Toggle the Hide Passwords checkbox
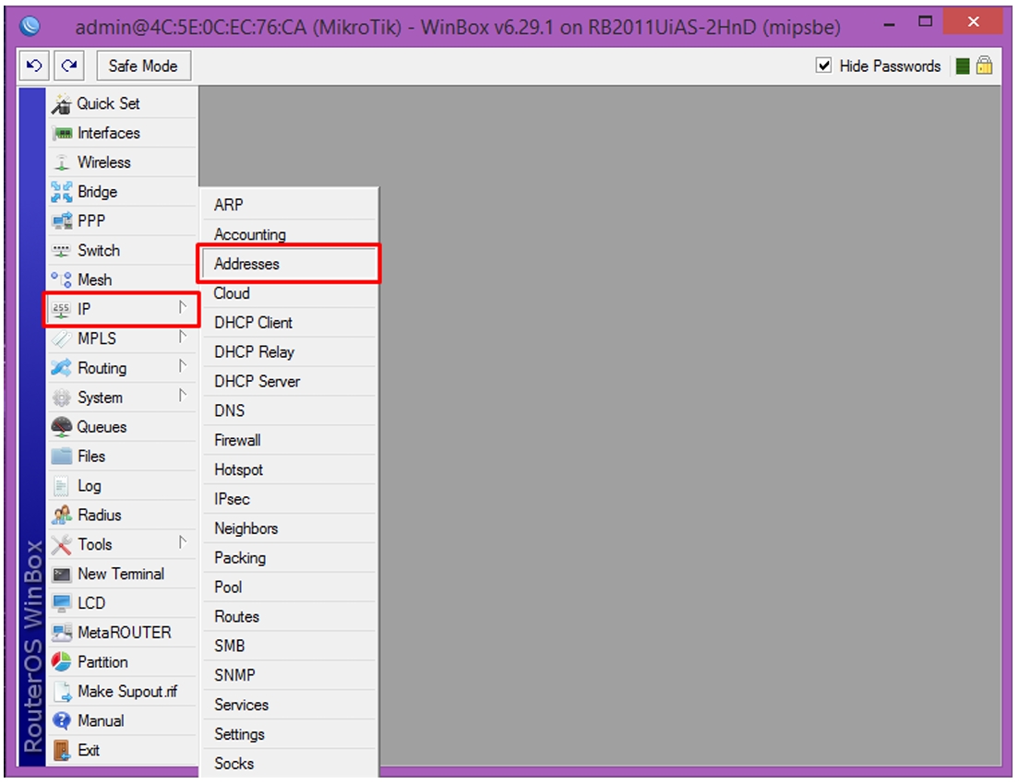 823,65
